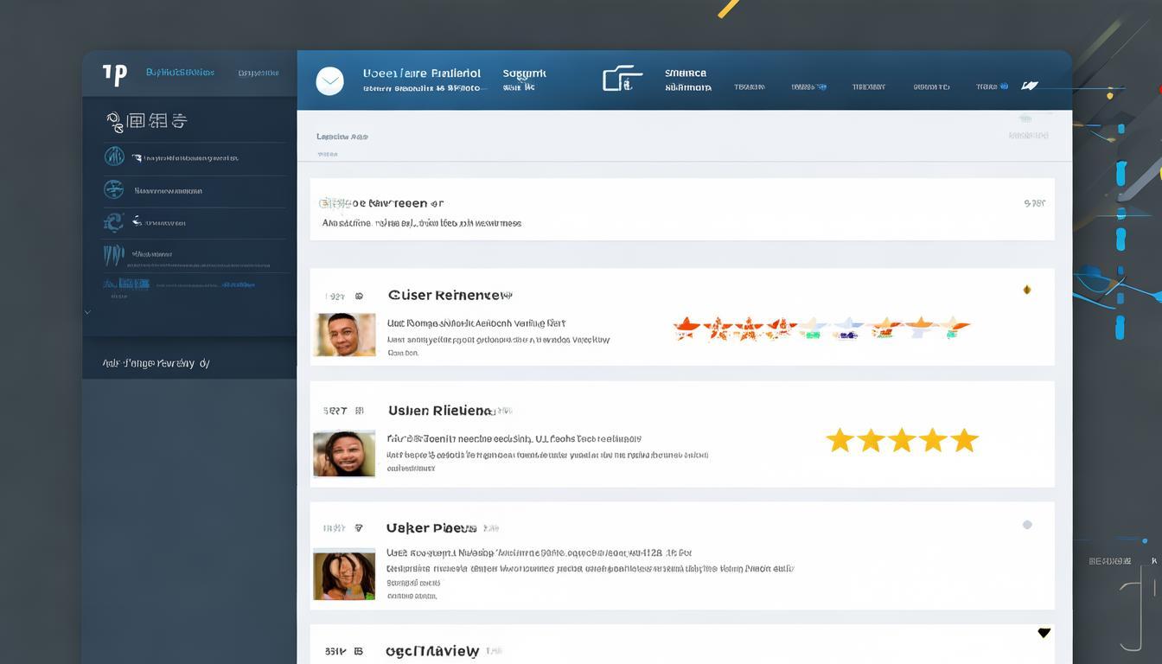
Task: Click the striped fourth sidebar list icon
Action: tap(113, 254)
